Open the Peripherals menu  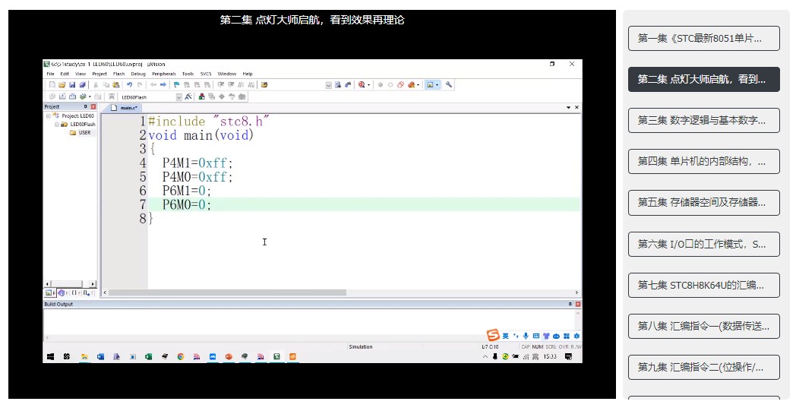click(163, 74)
